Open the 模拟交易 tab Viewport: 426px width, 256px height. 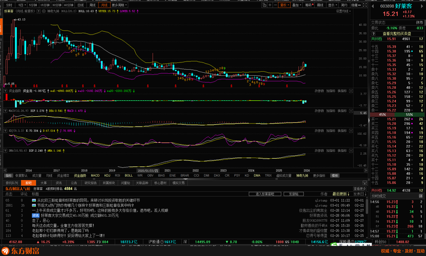(178, 183)
